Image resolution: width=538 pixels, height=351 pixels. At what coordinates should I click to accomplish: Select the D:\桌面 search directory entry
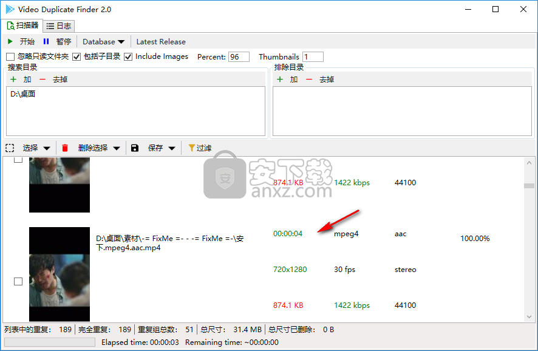(x=22, y=94)
